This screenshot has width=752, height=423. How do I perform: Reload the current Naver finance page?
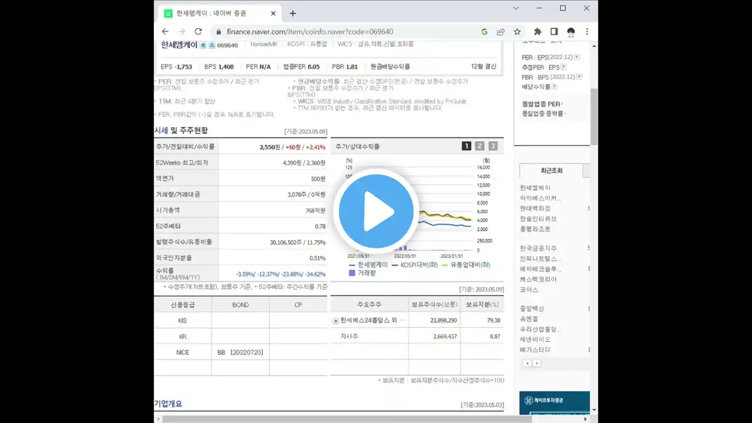(198, 32)
